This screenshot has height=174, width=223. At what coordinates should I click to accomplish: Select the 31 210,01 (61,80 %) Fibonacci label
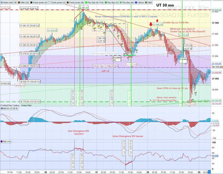pos(29,54)
